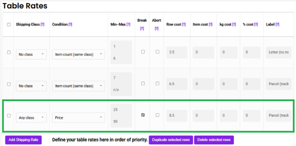Open the Shipping Class help [?] icon
Image resolution: width=296 pixels, height=146 pixels.
pyautogui.click(x=42, y=24)
